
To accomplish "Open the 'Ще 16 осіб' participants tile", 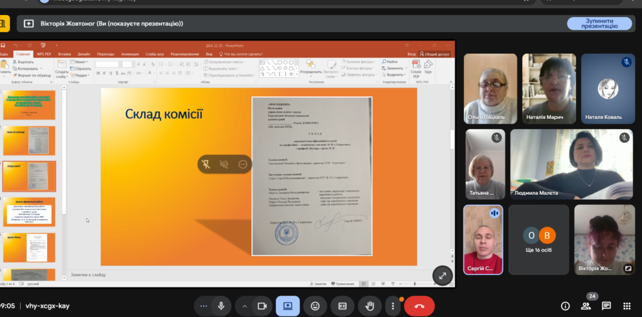I will click(539, 239).
